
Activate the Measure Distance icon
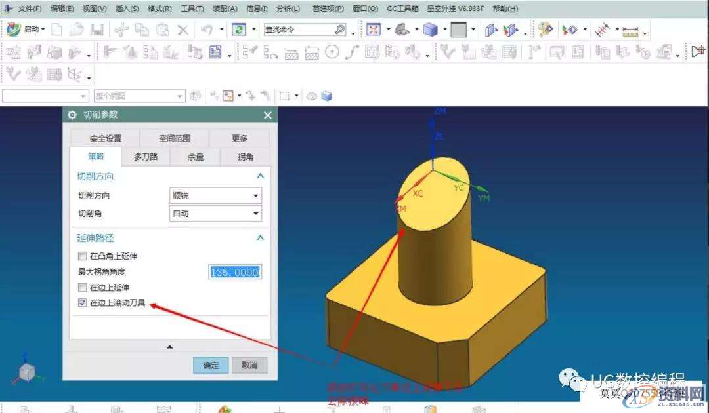click(632, 29)
